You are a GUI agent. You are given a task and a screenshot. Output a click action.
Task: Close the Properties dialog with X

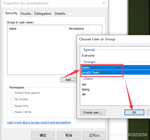[104, 3]
